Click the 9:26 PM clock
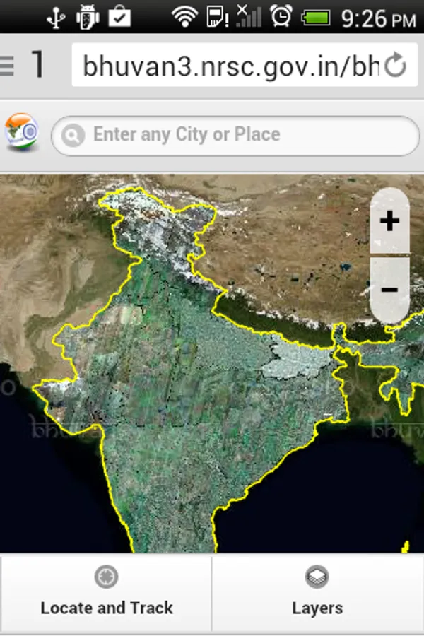Viewport: 424px width, 636px height. click(x=379, y=18)
